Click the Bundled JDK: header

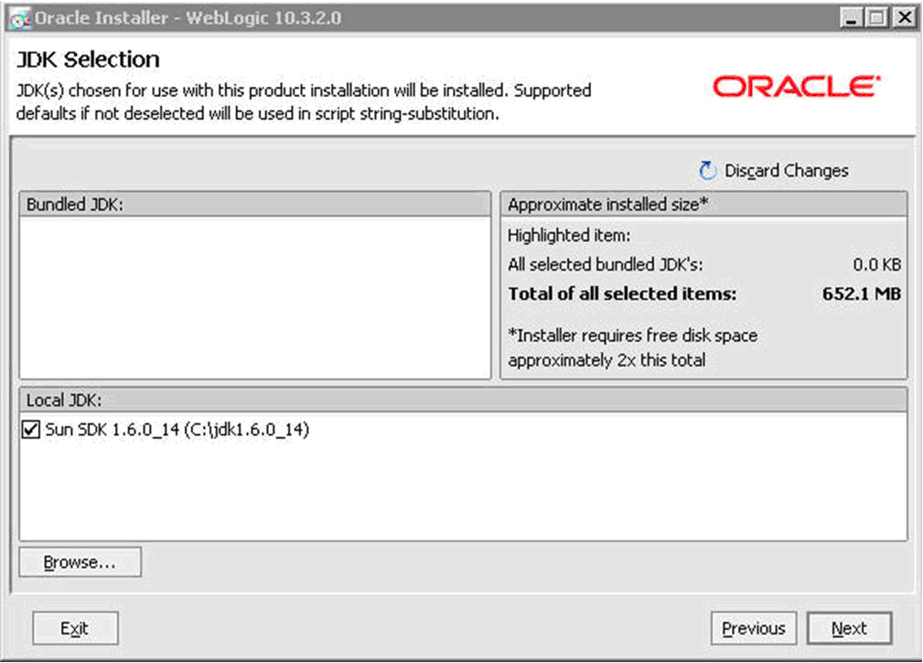[255, 204]
